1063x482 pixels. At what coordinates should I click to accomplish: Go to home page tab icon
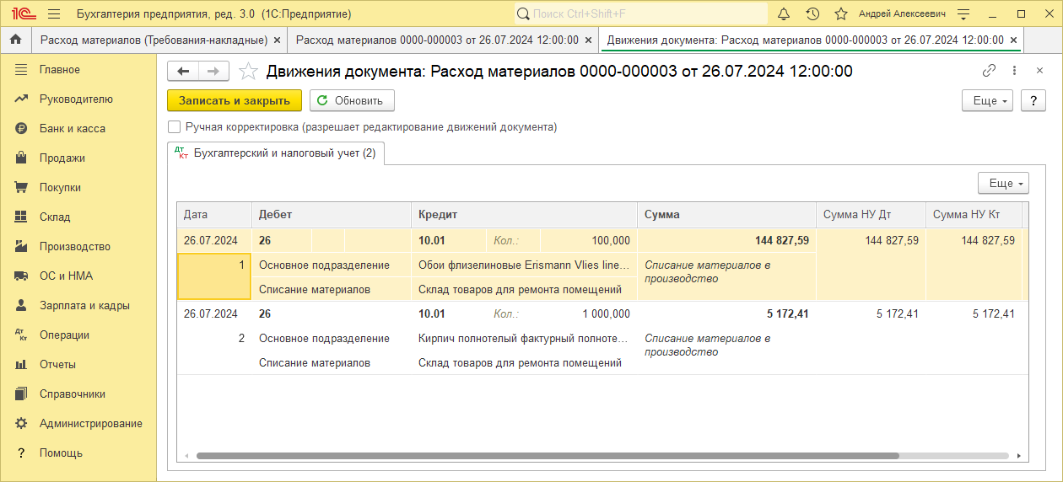[x=15, y=40]
